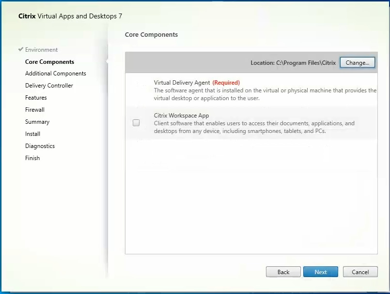
Task: Jump to the Delivery Controller step
Action: click(49, 86)
